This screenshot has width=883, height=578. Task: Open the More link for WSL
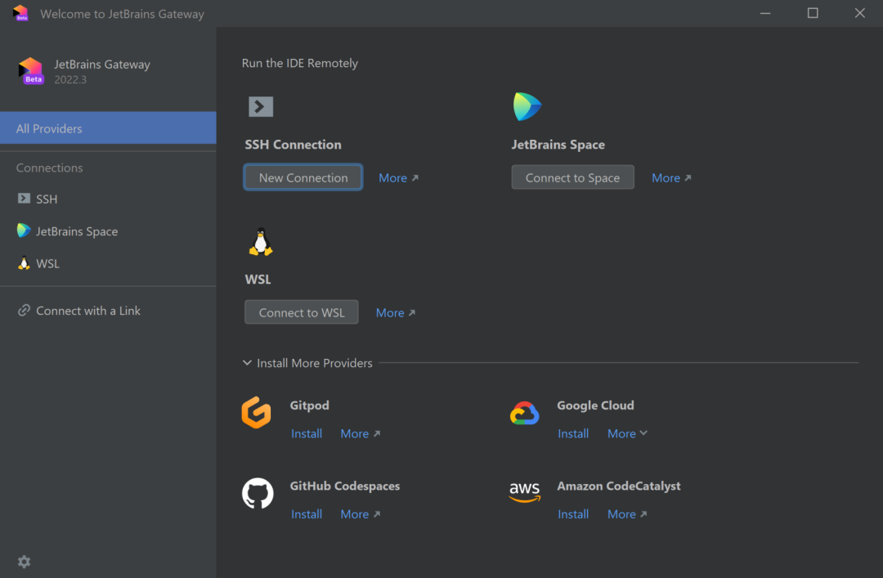[x=396, y=312]
